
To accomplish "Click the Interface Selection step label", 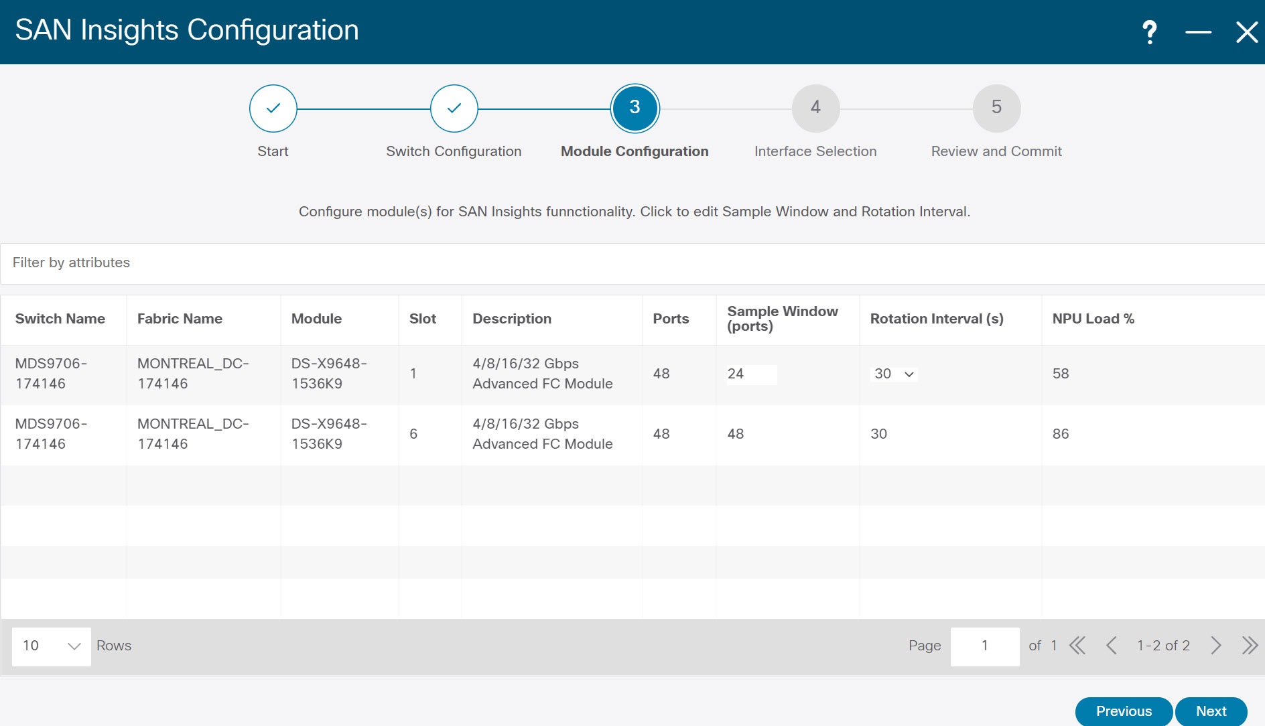I will pyautogui.click(x=815, y=151).
